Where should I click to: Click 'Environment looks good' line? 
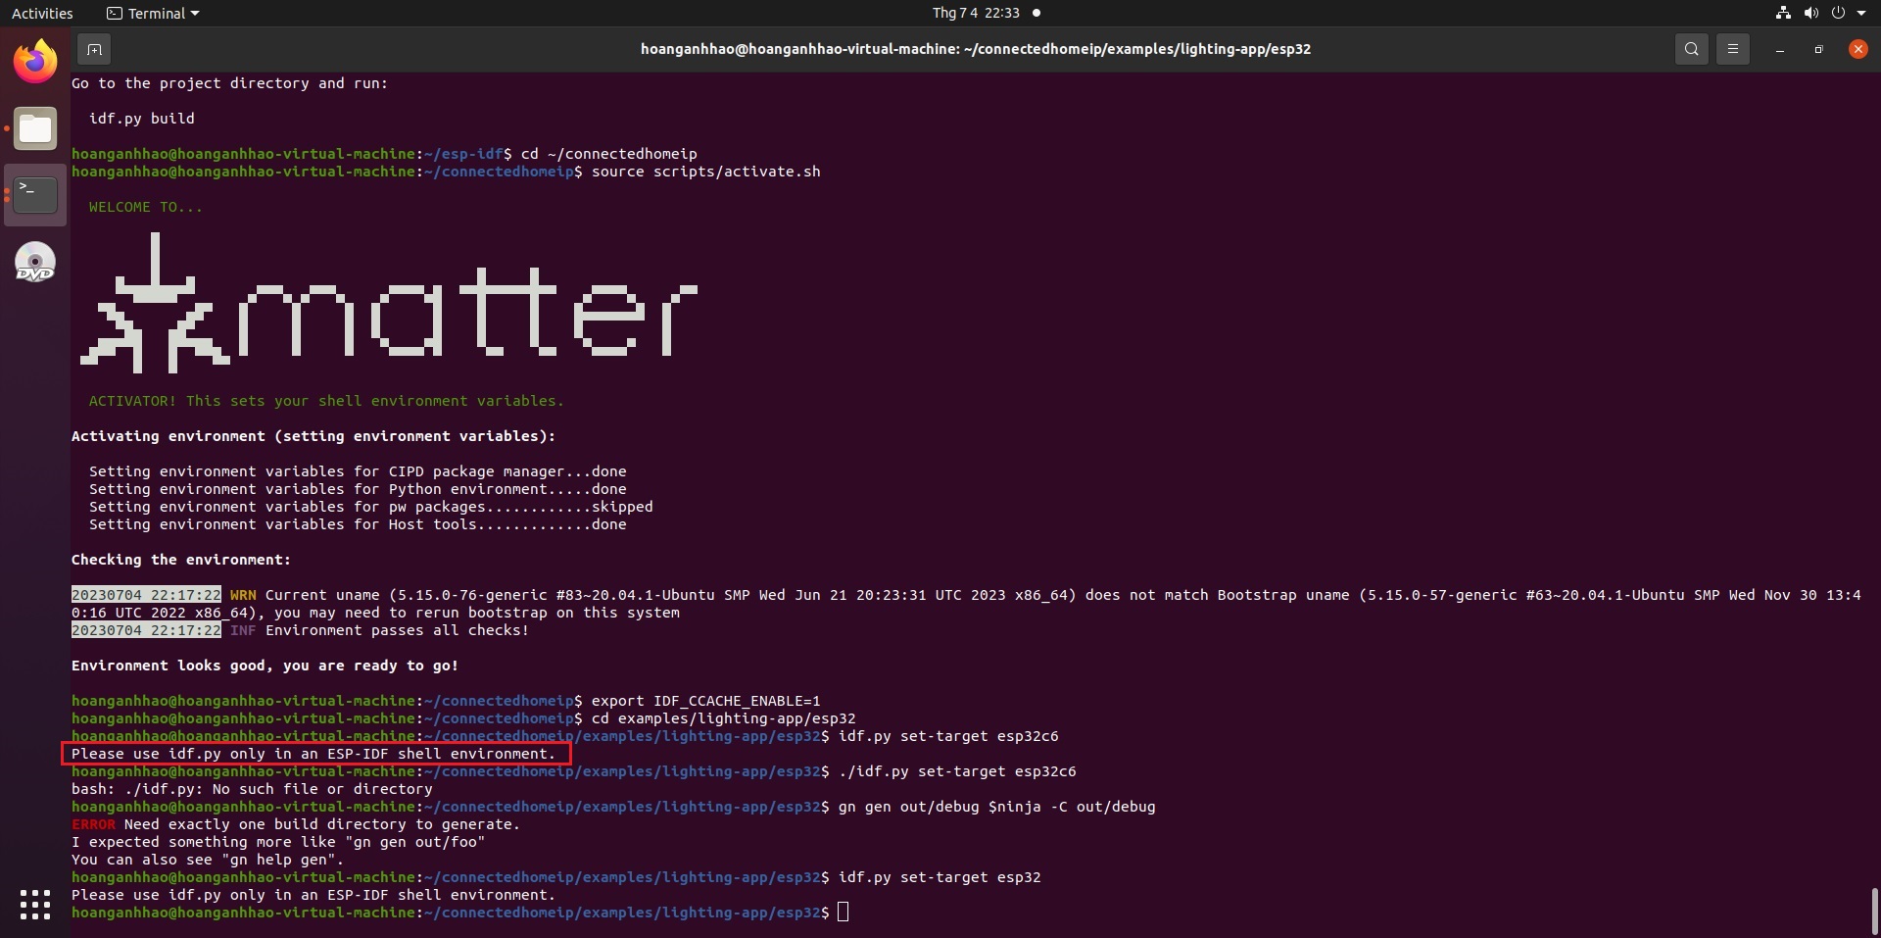(x=265, y=666)
